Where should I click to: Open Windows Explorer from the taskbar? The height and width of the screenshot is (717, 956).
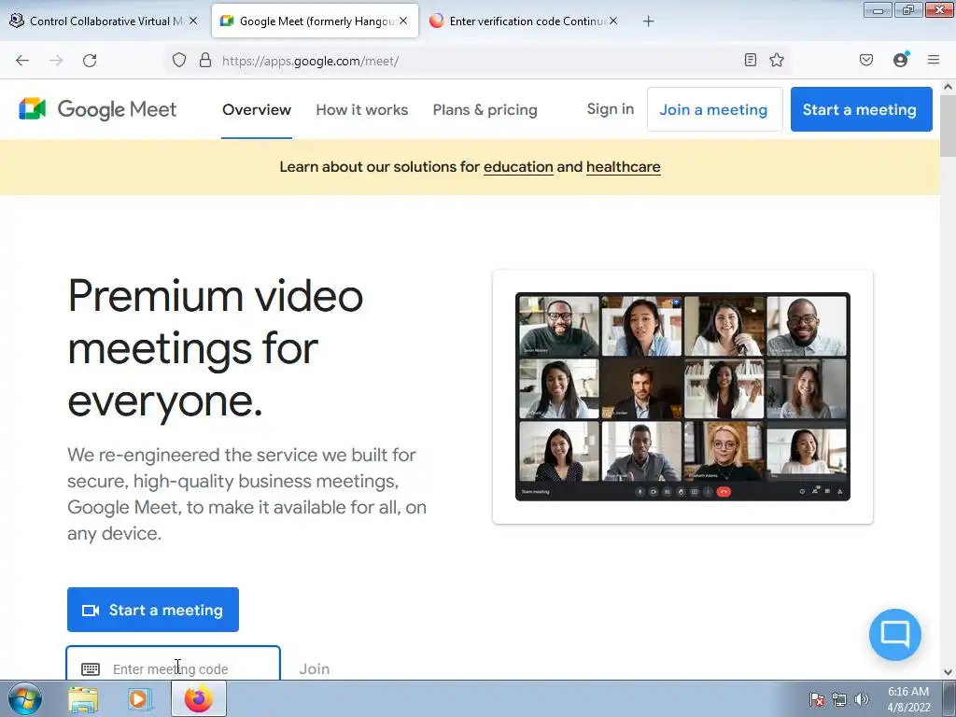point(83,698)
